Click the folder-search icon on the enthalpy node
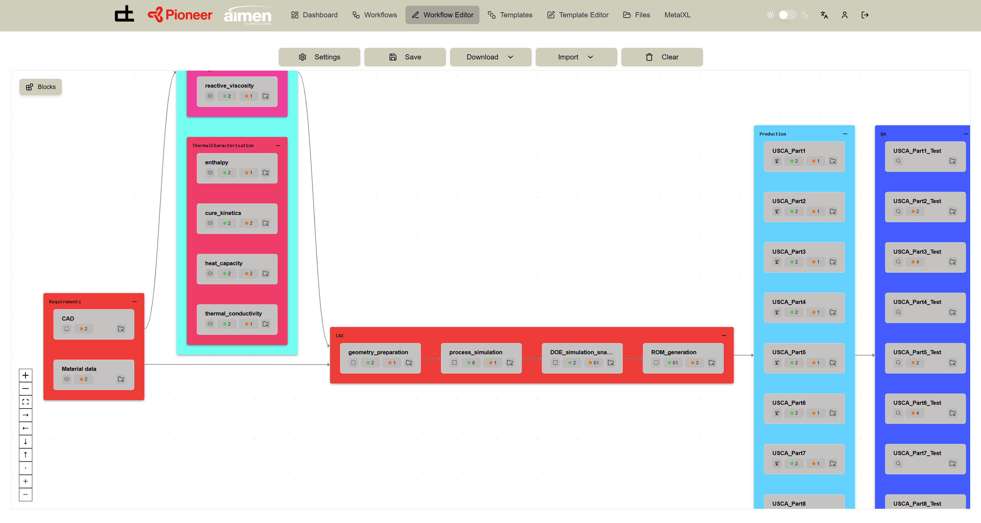This screenshot has height=523, width=981. pos(266,173)
